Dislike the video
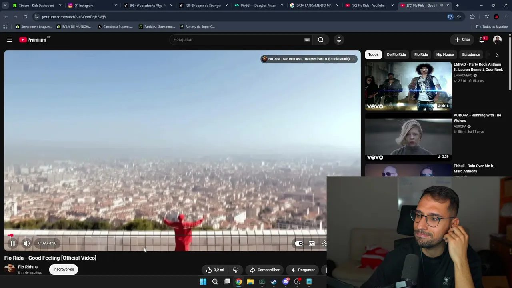Screen dimensions: 512x288 click(x=236, y=270)
